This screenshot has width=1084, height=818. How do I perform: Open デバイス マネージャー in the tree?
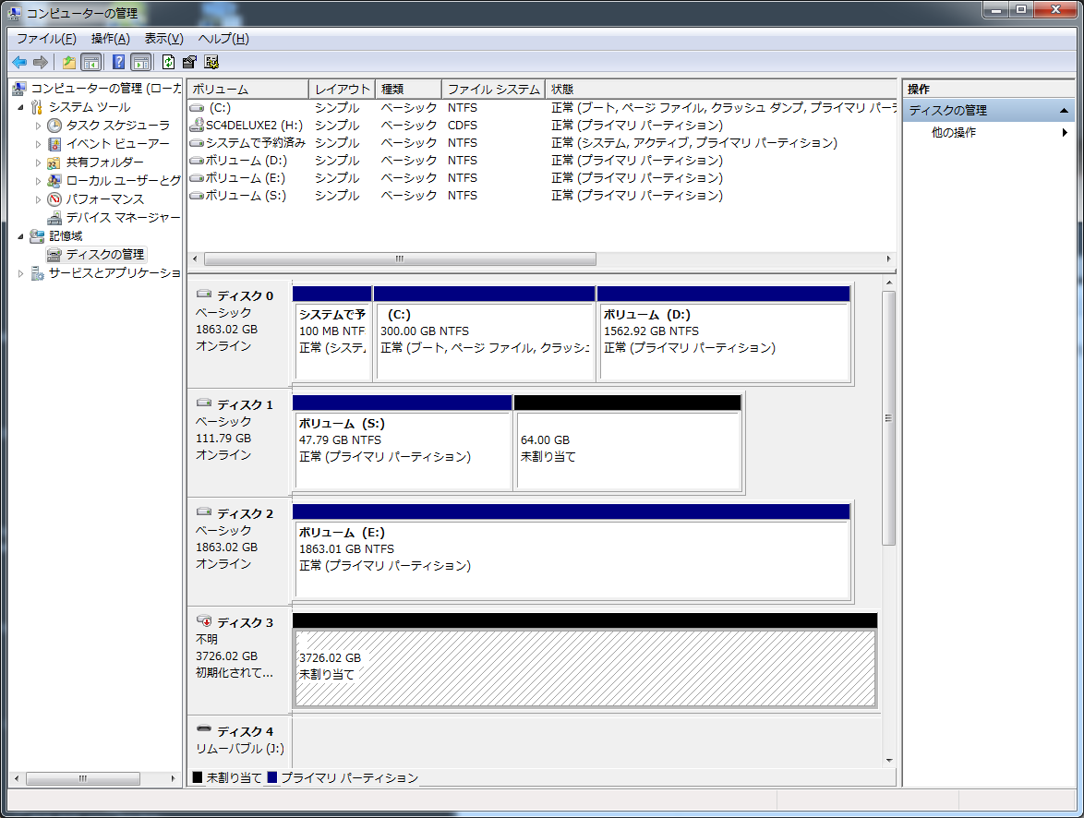tap(122, 218)
